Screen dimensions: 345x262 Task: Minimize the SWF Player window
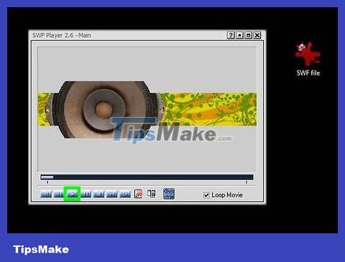click(239, 35)
